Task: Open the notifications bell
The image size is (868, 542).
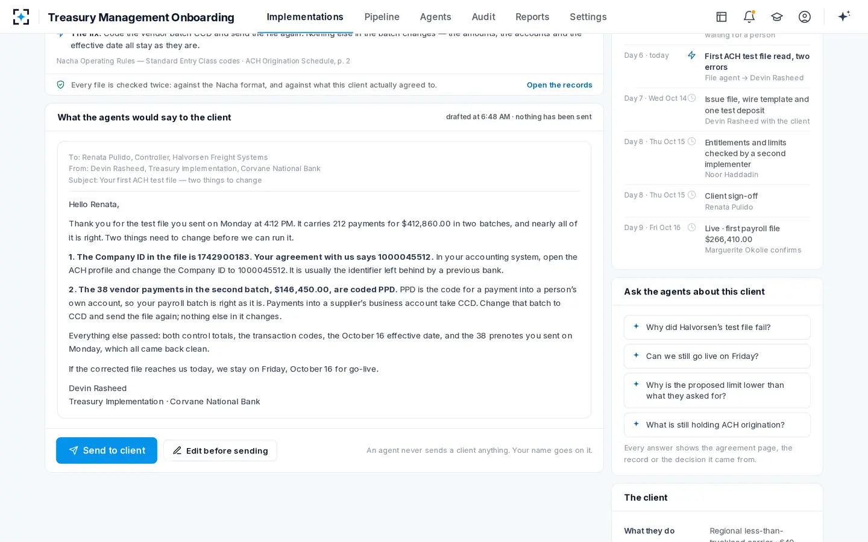Action: tap(749, 17)
